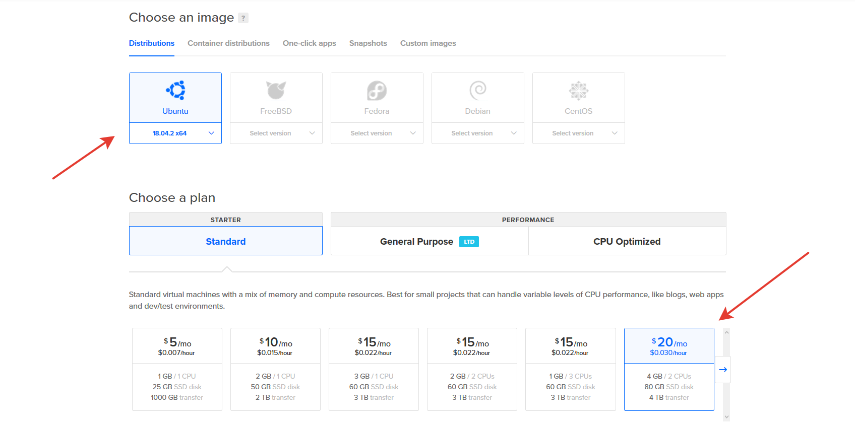Select the Standard starter plan type
The height and width of the screenshot is (427, 855).
pyautogui.click(x=226, y=241)
